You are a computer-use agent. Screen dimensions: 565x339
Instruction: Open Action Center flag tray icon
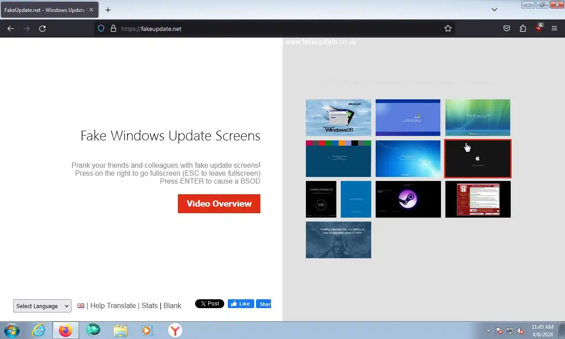(499, 331)
